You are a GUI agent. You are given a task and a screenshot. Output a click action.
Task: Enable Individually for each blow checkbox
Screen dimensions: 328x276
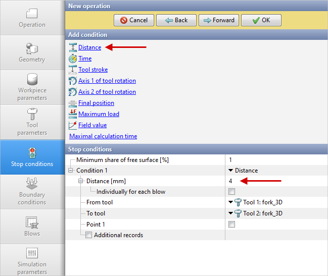pos(232,192)
